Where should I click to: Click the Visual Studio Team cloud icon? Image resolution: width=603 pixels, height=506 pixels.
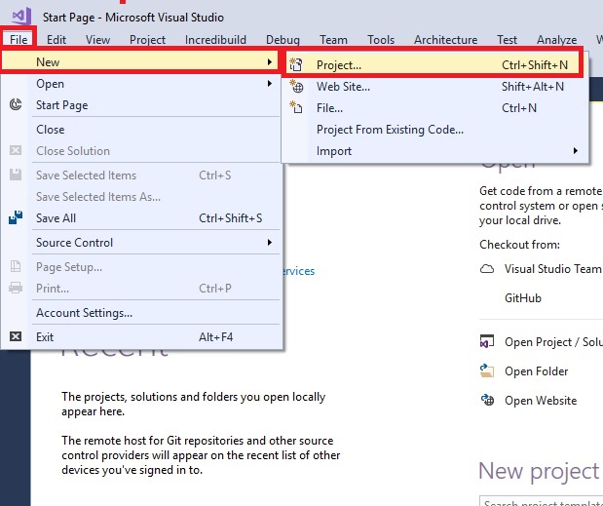[487, 268]
